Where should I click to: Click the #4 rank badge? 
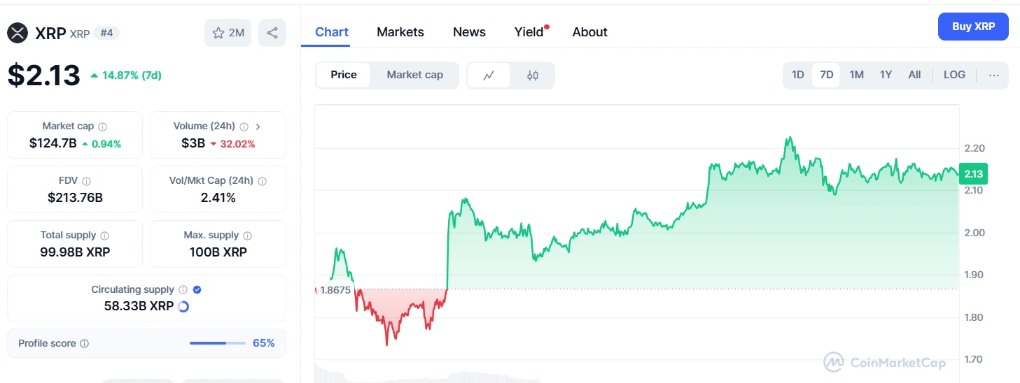click(106, 33)
